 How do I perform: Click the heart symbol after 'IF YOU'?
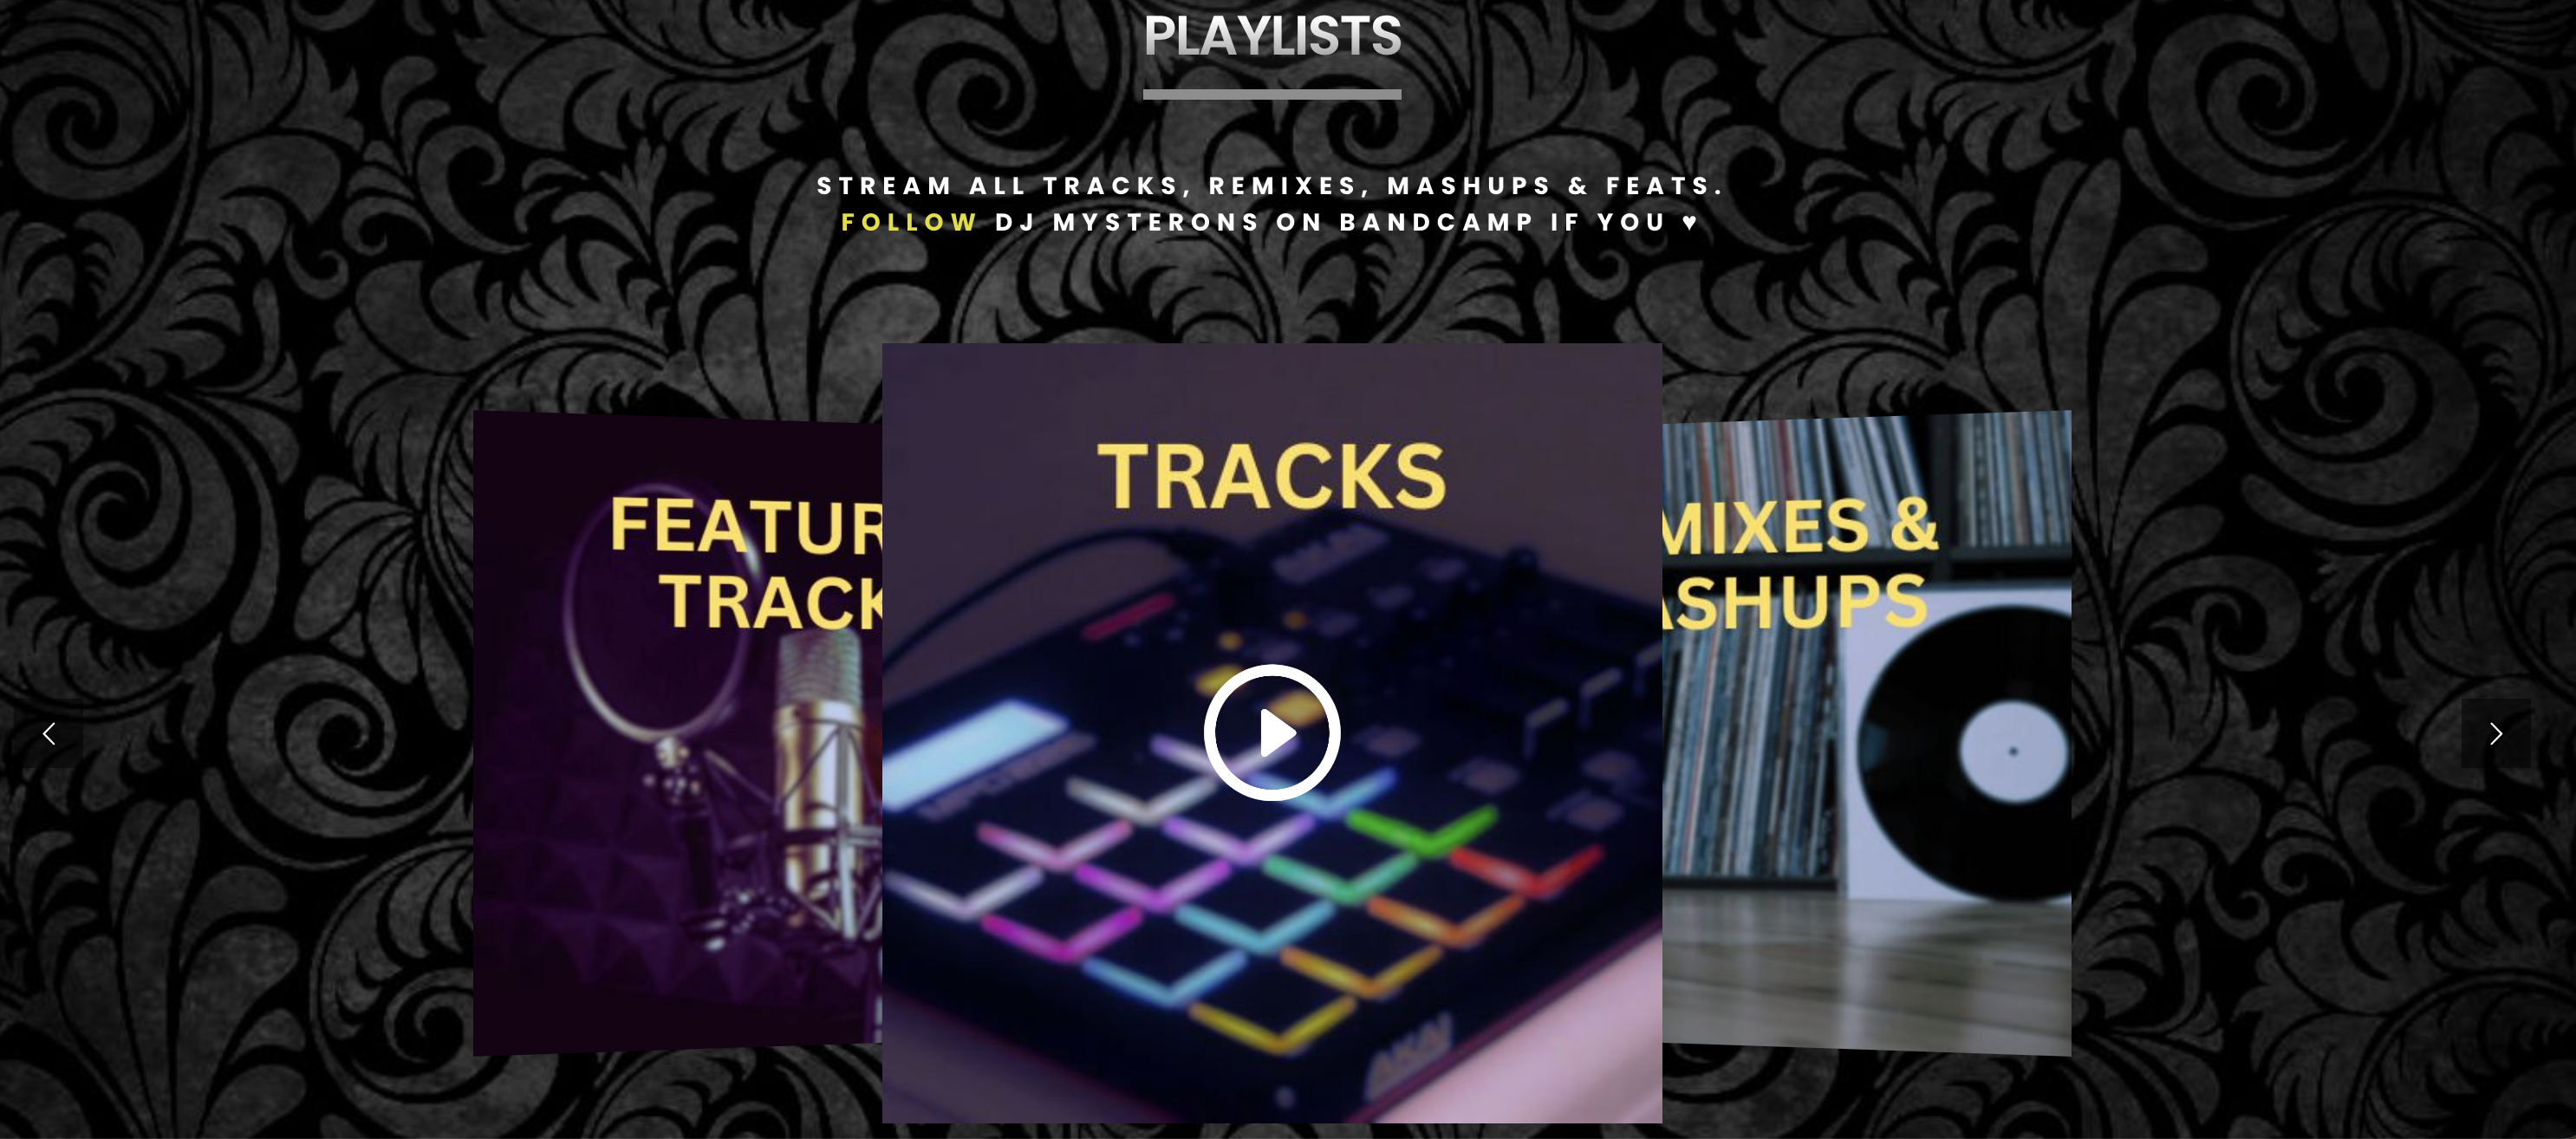(1690, 223)
